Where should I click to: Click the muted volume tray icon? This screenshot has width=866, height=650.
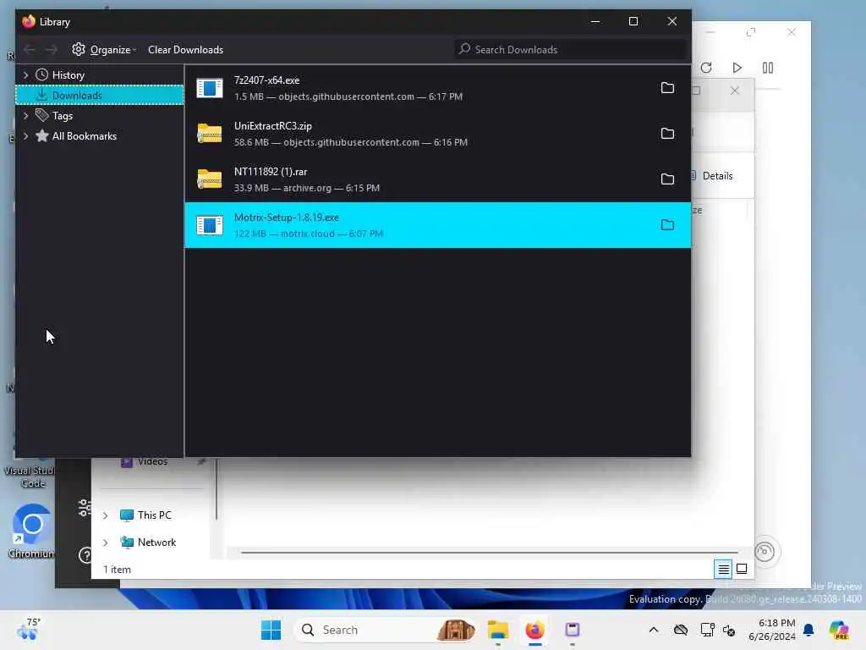[x=728, y=630]
